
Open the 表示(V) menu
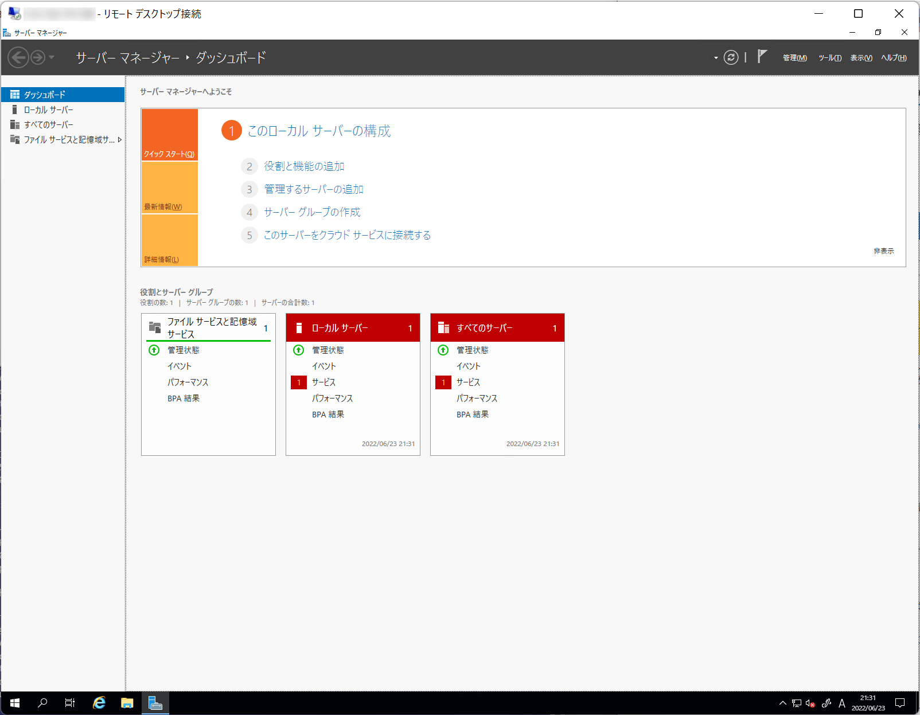[x=861, y=58]
